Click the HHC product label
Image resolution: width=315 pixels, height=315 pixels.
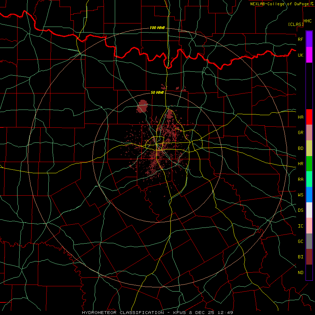(x=307, y=21)
